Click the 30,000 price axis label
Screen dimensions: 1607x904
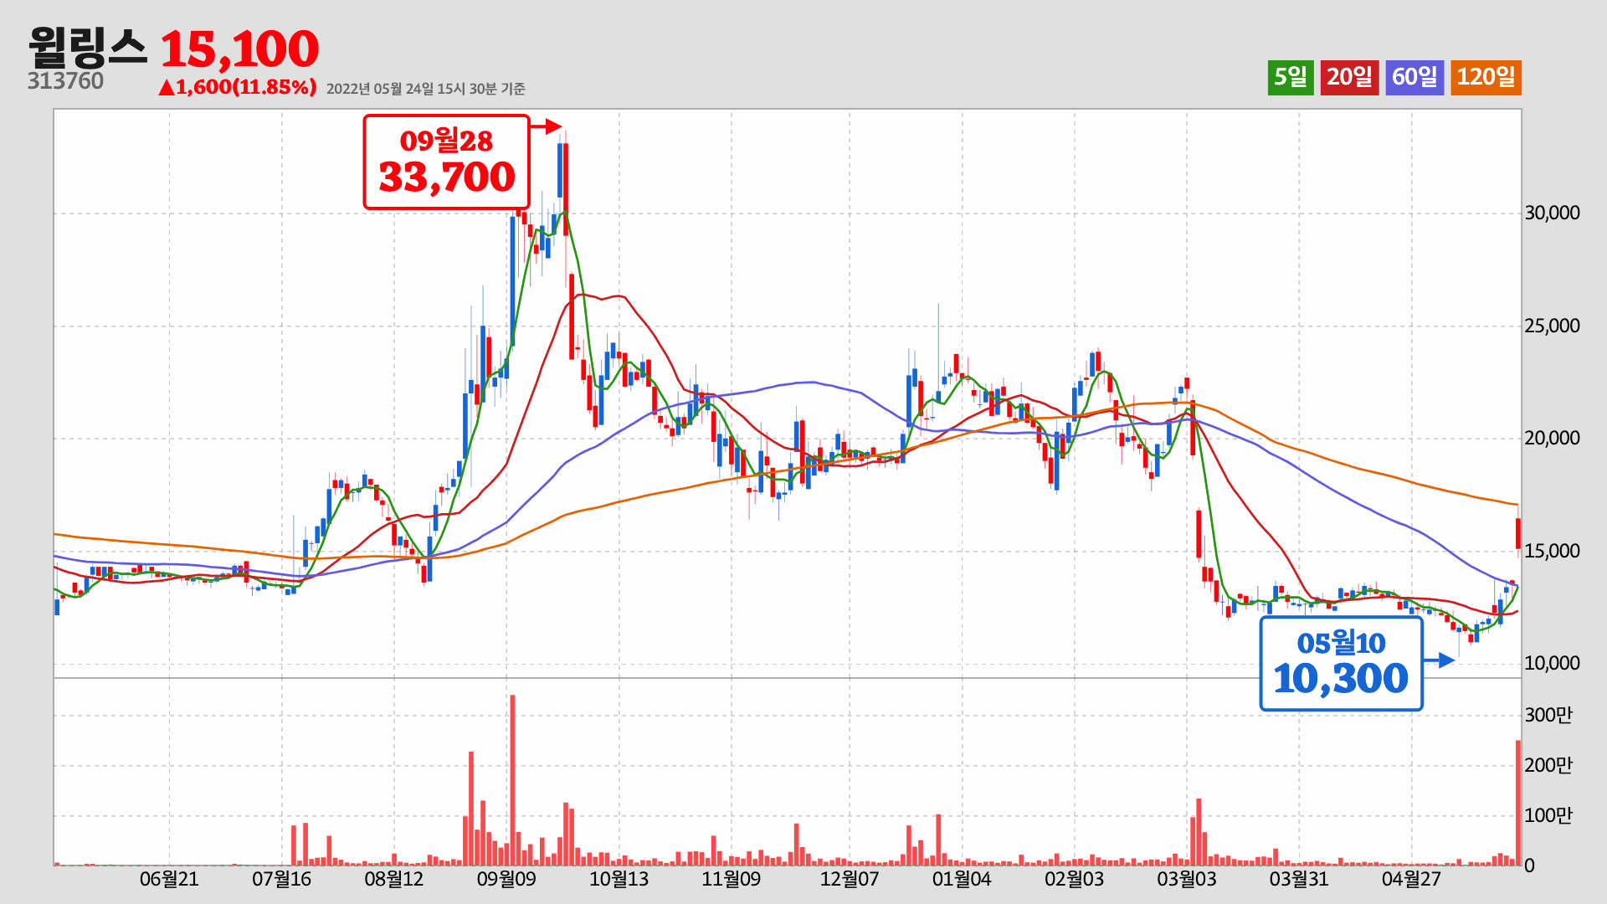[x=1552, y=213]
